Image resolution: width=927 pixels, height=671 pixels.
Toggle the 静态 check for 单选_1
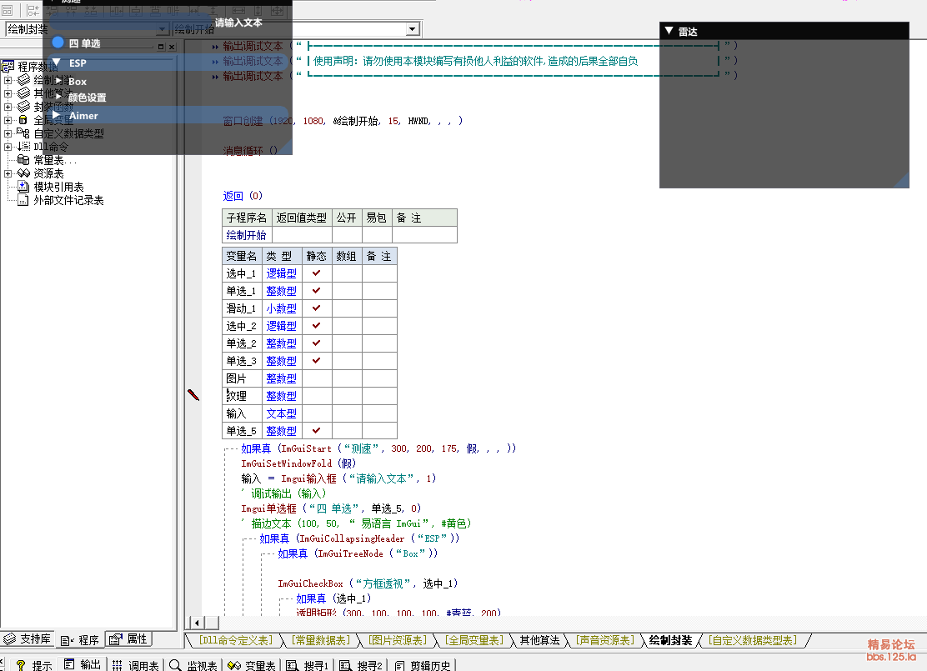316,291
